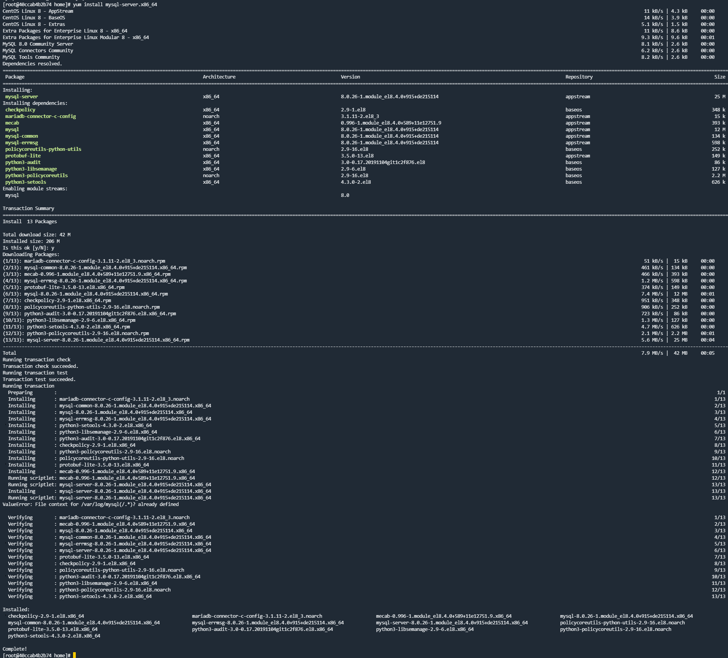Click the 'Package' column header

click(x=15, y=77)
